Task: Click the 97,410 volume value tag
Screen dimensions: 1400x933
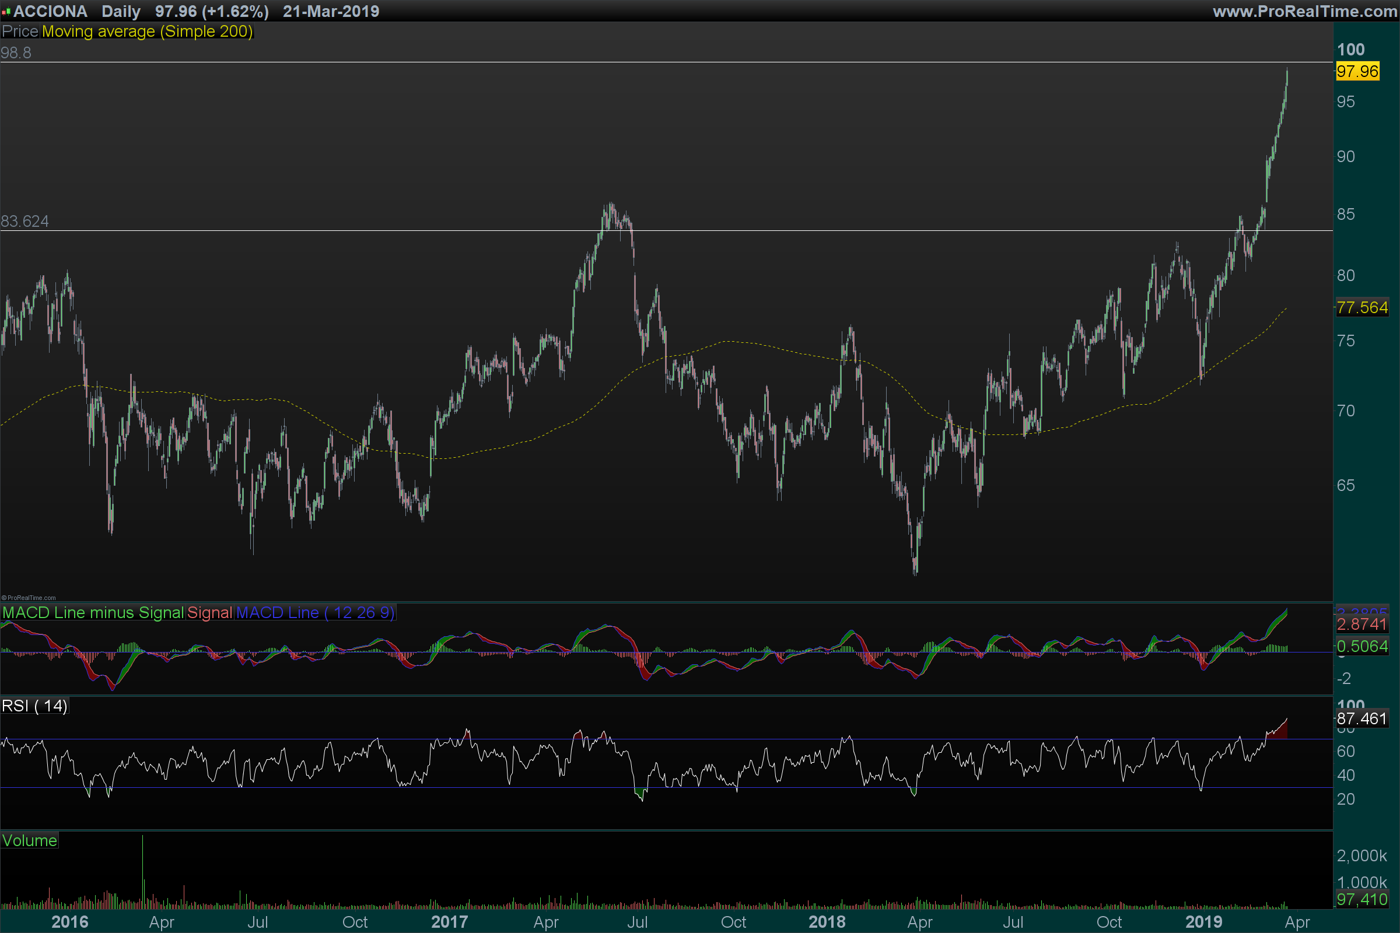Action: click(1362, 899)
